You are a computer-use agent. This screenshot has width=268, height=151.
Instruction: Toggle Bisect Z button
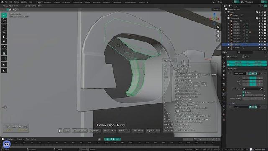259,81
